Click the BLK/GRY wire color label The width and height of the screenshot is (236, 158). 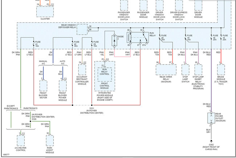click(208, 131)
